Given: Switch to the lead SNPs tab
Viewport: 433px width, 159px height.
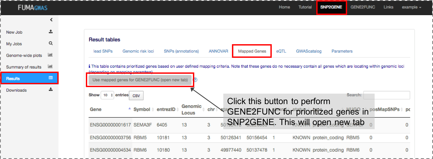Looking at the screenshot, I should 103,51.
